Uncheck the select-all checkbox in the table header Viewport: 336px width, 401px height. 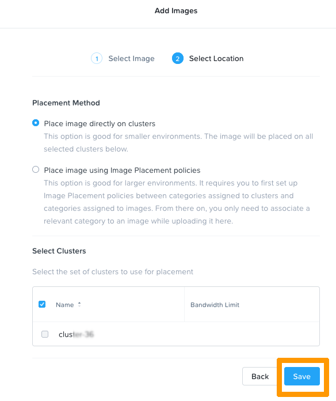(42, 304)
